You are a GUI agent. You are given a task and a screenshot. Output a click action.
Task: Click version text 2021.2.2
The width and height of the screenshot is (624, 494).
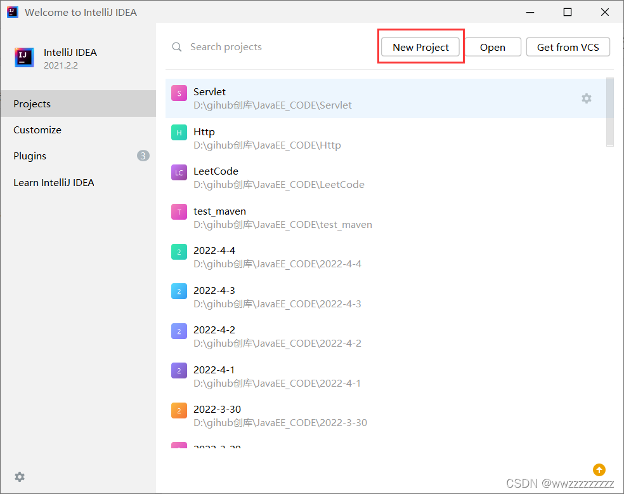pyautogui.click(x=60, y=65)
